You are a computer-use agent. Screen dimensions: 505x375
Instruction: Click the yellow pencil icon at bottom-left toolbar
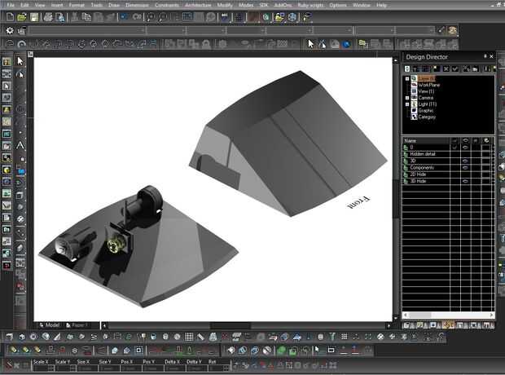pyautogui.click(x=14, y=350)
